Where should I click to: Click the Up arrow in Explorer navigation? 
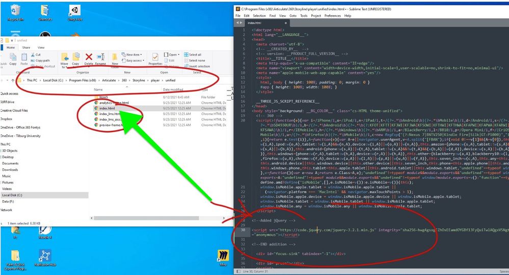pos(13,80)
